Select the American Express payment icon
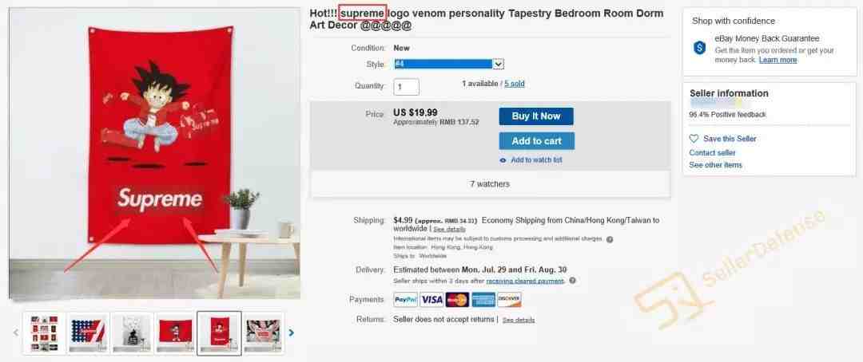The height and width of the screenshot is (362, 863). coord(483,300)
